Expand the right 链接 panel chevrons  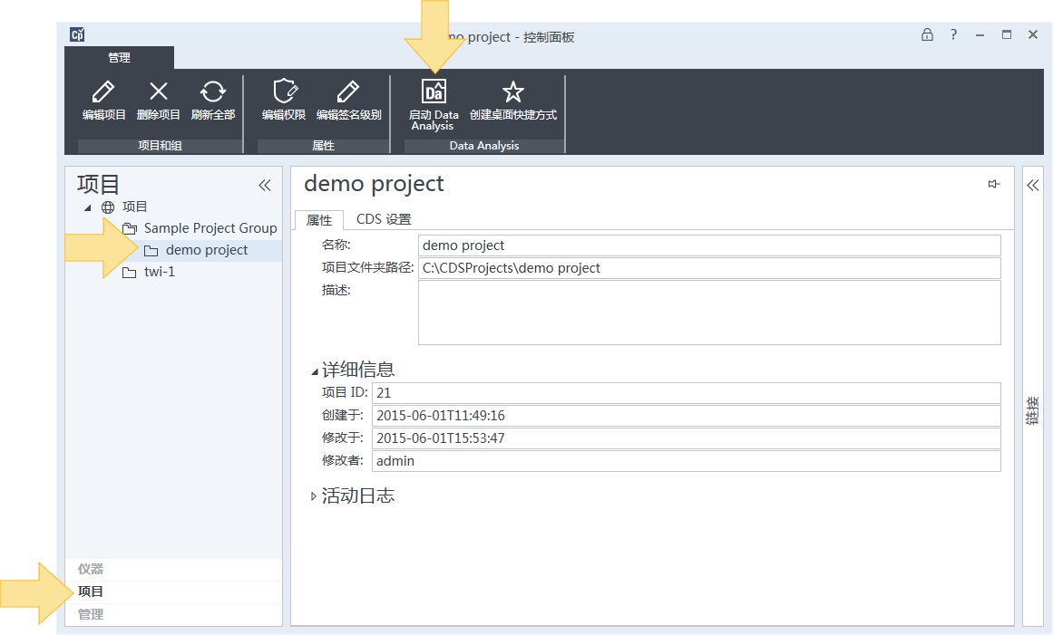coord(1033,186)
